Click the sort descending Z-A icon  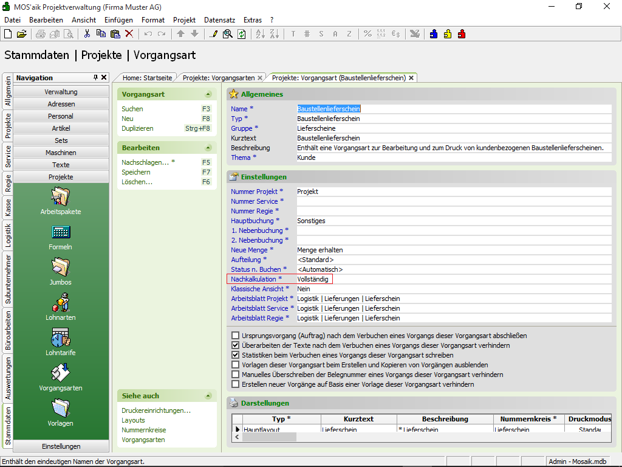click(275, 34)
